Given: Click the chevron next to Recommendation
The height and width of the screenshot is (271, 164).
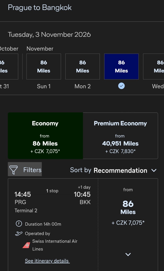Looking at the screenshot, I should click(154, 170).
